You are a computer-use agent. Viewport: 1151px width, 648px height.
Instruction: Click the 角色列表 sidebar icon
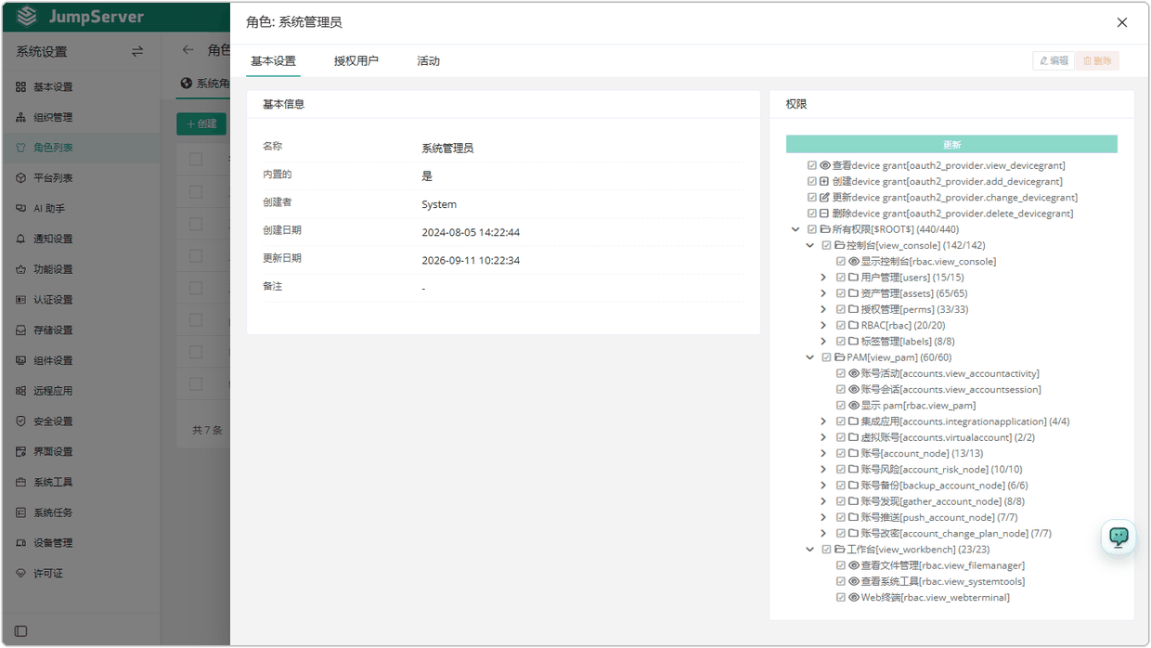20,148
